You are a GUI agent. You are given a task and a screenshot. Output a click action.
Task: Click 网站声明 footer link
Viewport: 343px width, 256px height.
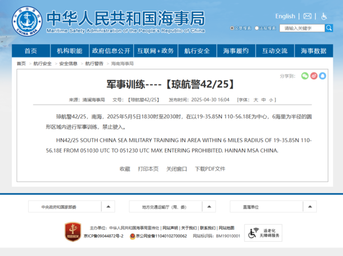click(170, 228)
